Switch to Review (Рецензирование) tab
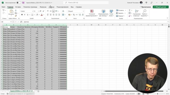The height and width of the screenshot is (95, 170). (x=62, y=7)
